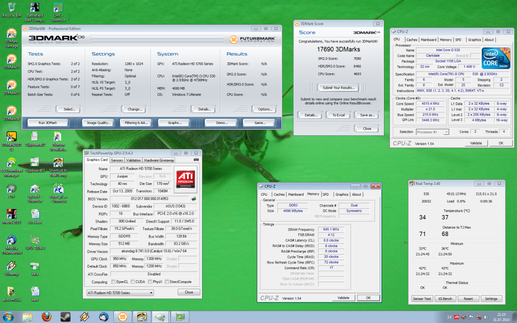This screenshot has width=517, height=323.
Task: Toggle DirectCompute checkbox in GPU-Z
Action: (x=167, y=282)
